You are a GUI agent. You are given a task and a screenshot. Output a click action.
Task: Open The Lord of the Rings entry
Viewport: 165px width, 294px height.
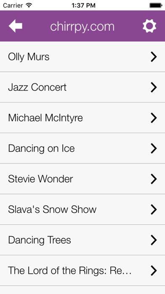[x=82, y=271]
